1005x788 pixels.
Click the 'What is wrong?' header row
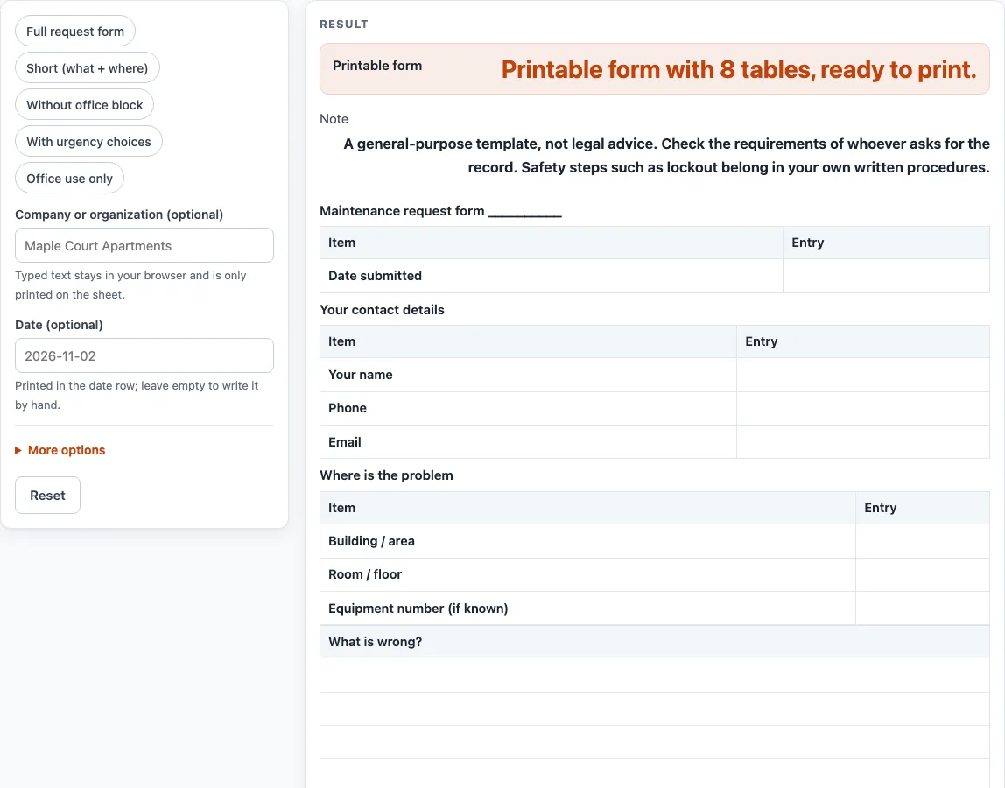[x=655, y=642]
